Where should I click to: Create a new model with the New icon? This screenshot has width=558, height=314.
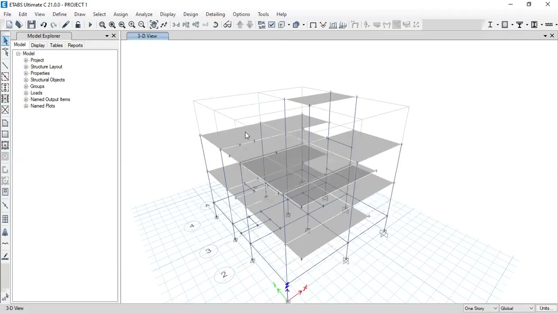pyautogui.click(x=10, y=25)
